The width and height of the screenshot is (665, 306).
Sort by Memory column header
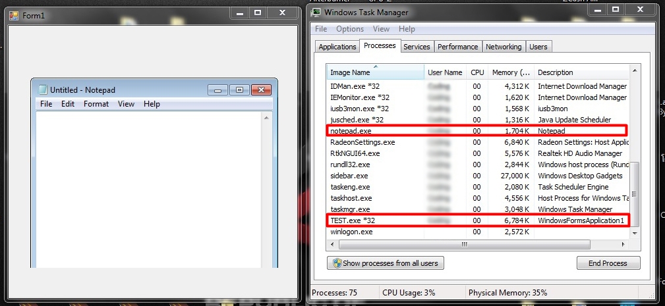pos(511,72)
